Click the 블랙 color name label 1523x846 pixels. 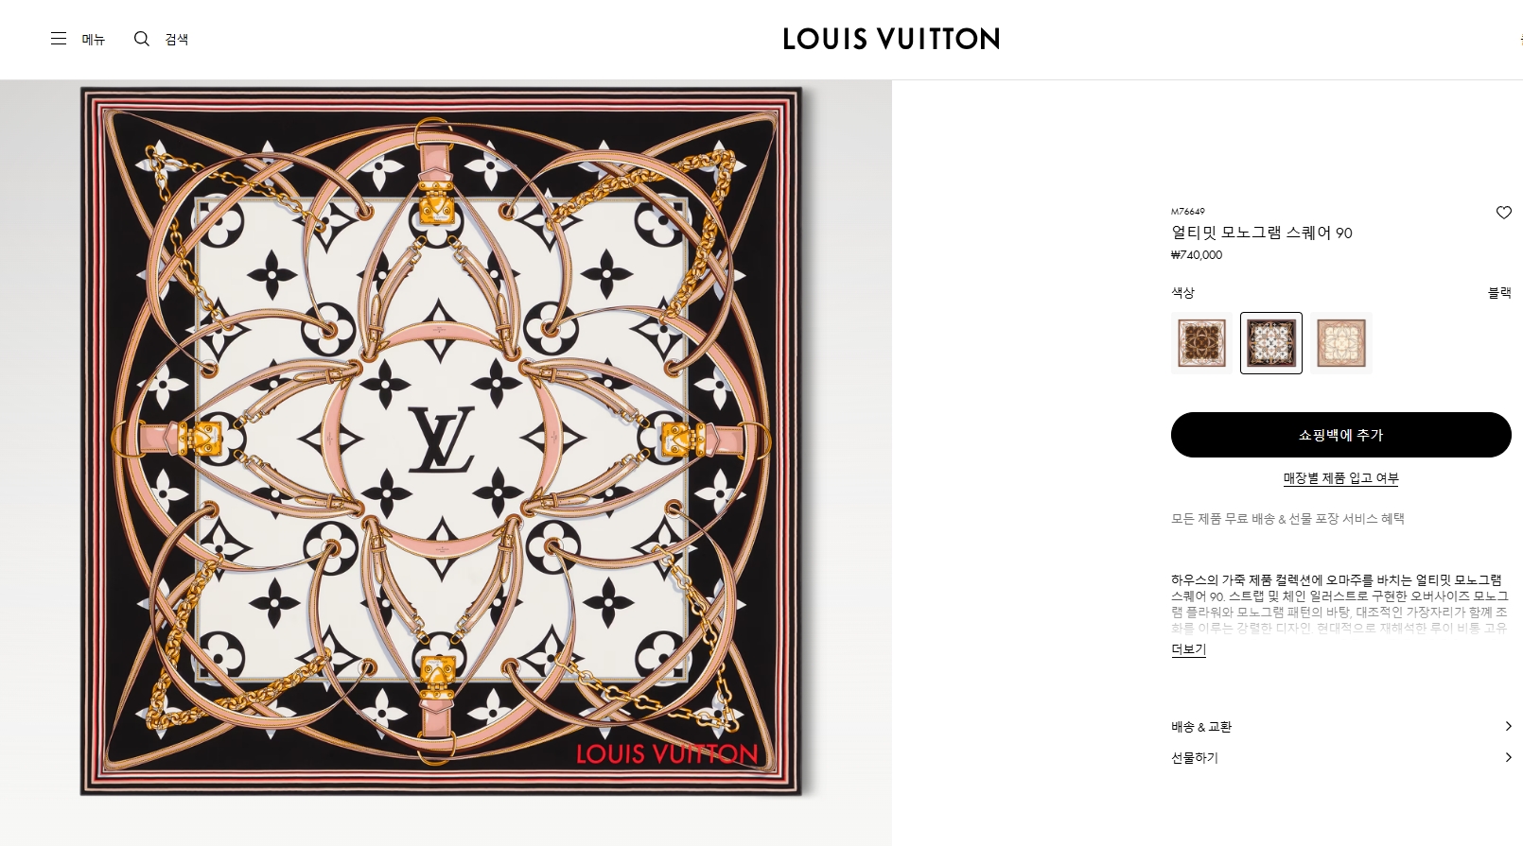tap(1499, 293)
